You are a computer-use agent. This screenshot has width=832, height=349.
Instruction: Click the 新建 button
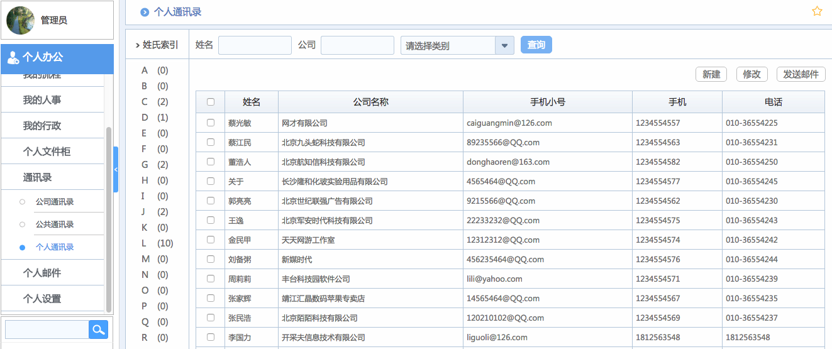[711, 74]
